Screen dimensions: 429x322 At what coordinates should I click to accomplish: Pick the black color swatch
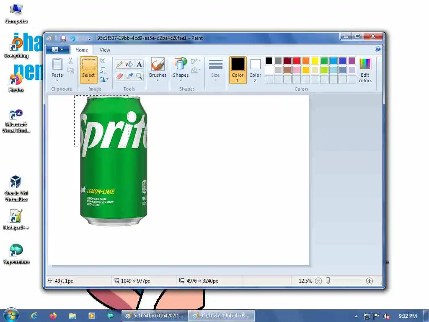[x=269, y=61]
